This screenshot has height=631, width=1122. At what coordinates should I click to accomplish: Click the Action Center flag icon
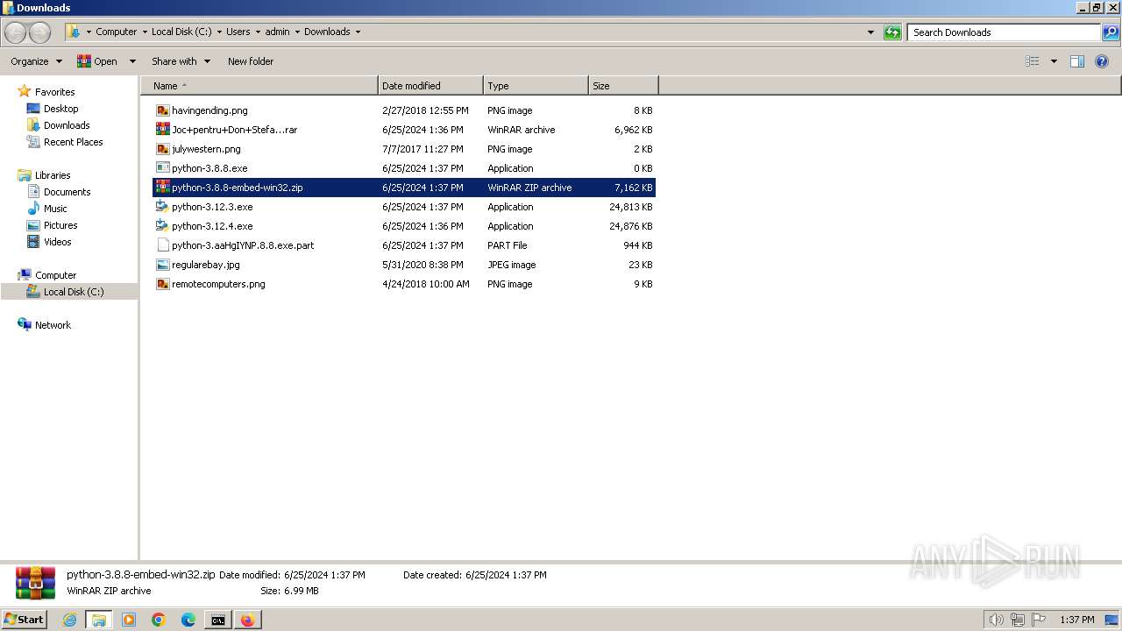pyautogui.click(x=1039, y=620)
